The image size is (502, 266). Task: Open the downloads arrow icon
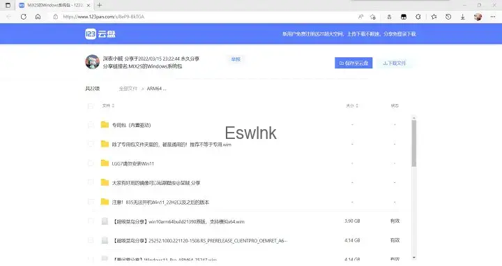(x=463, y=17)
